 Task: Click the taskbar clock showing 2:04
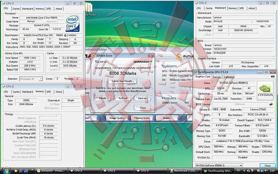coord(272,171)
